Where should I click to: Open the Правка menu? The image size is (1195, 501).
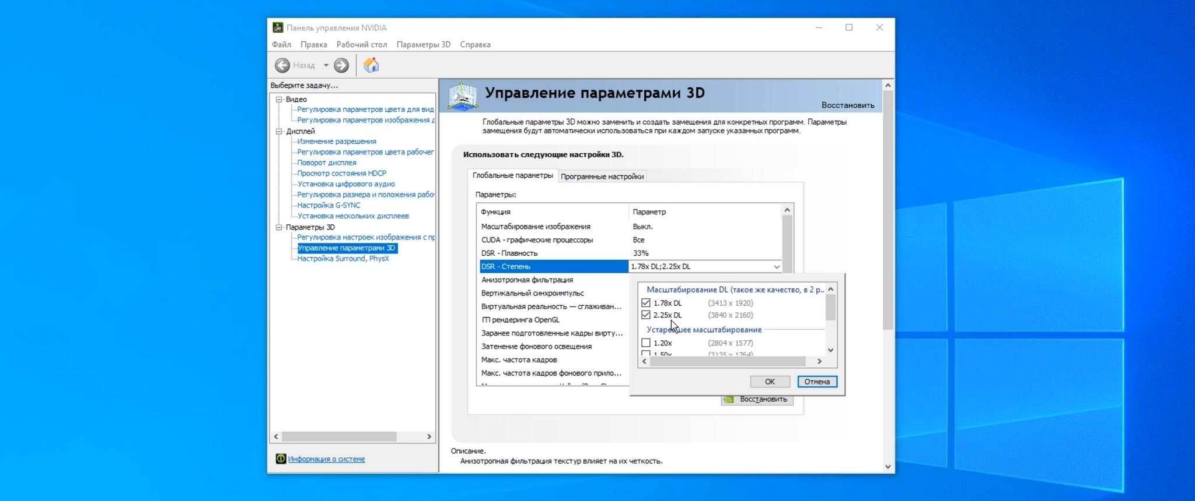coord(313,44)
